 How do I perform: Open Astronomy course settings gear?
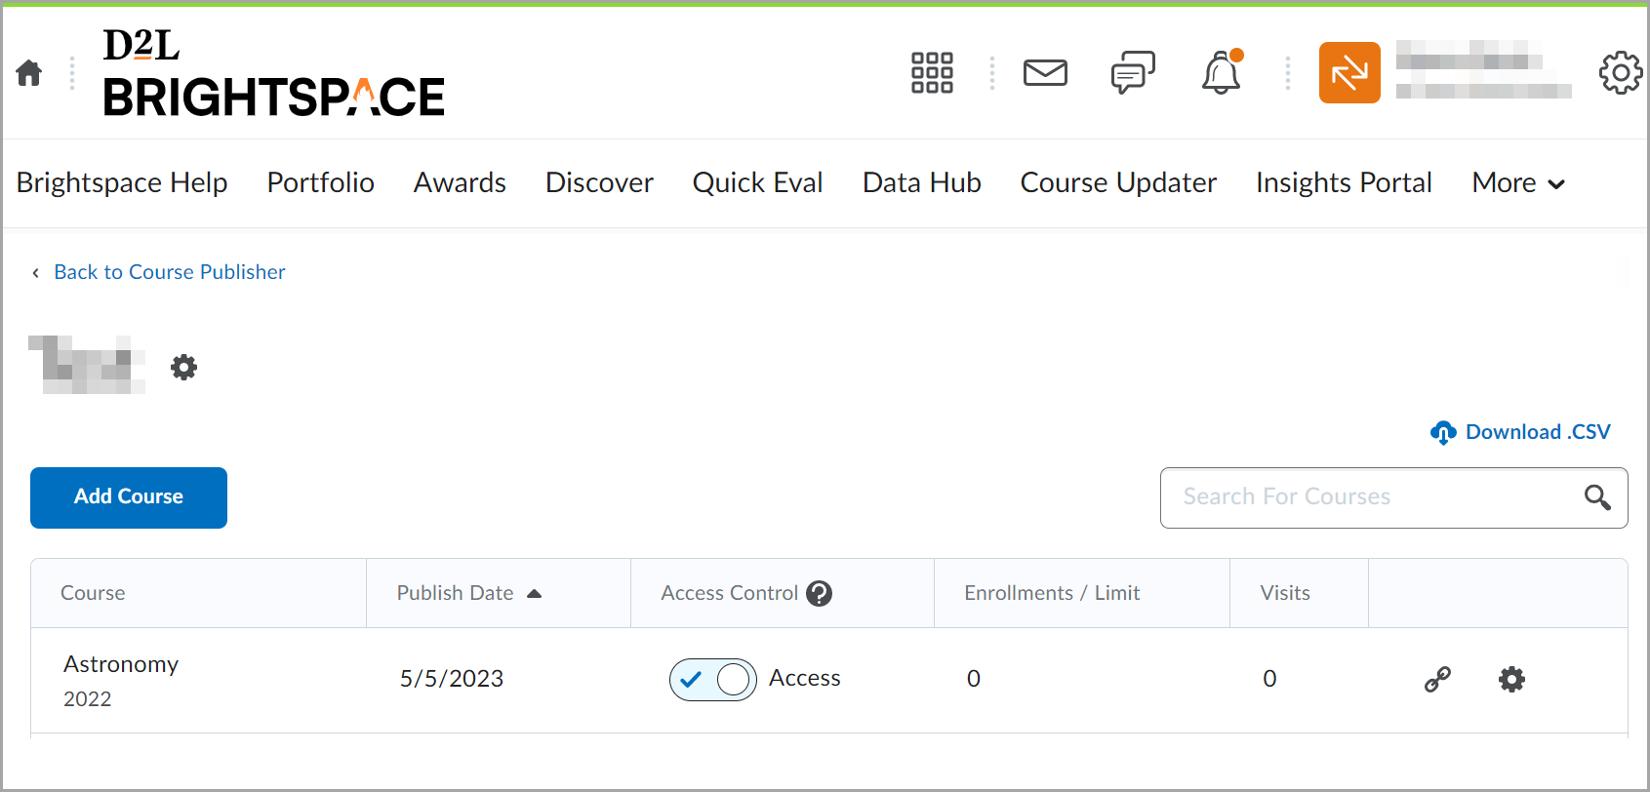[x=1511, y=679]
